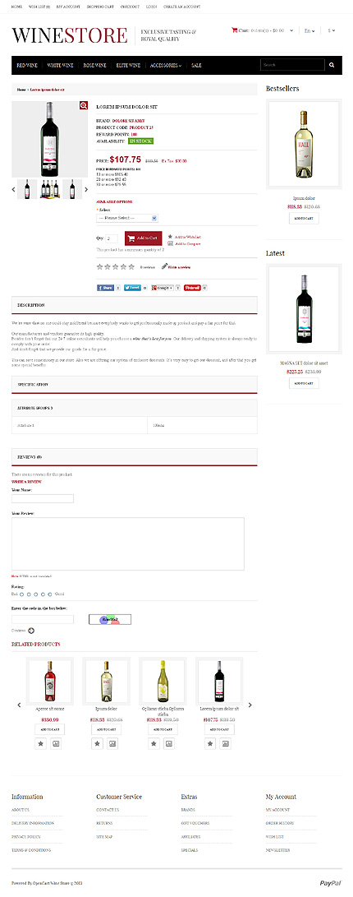The width and height of the screenshot is (353, 897).
Task: Open the Accessories menu in navbar
Action: pos(166,65)
